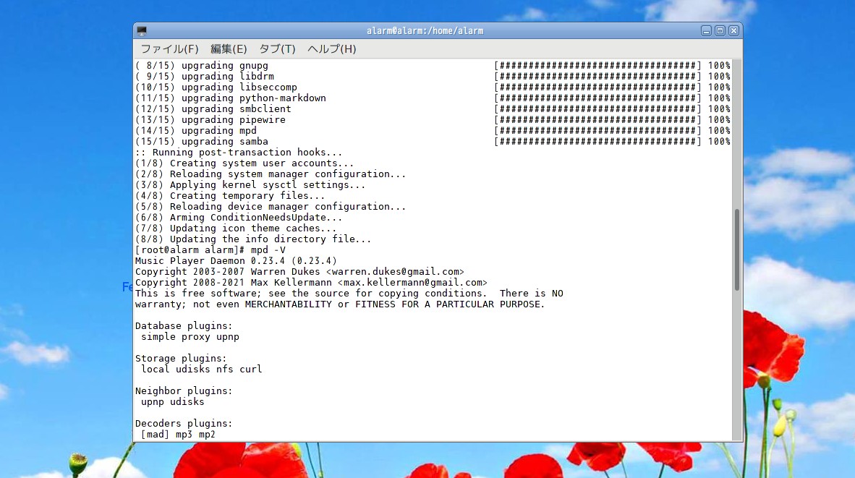Open the ヘルプ(H) menu
855x478 pixels.
(x=331, y=49)
